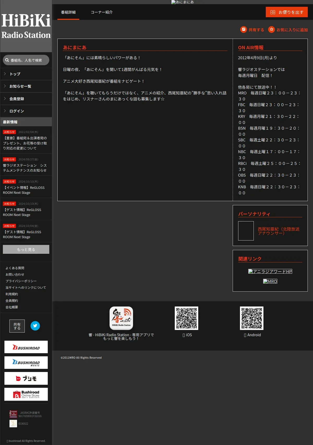Open 会社概要 link

(x=12, y=307)
